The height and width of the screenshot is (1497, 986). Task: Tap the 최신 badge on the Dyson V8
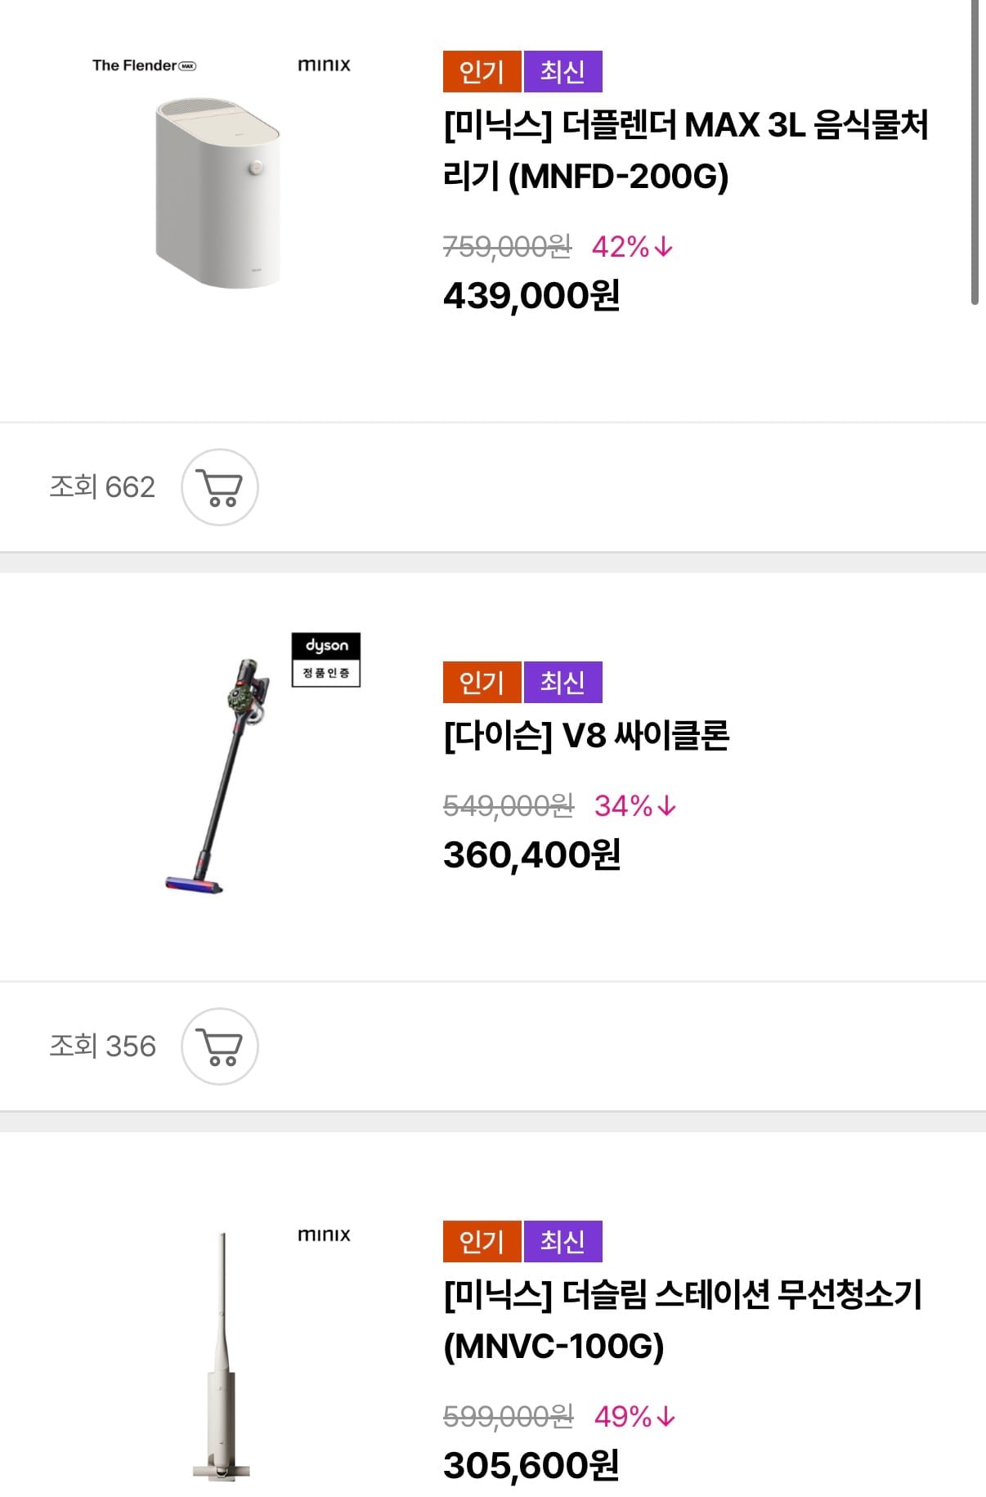click(x=562, y=682)
